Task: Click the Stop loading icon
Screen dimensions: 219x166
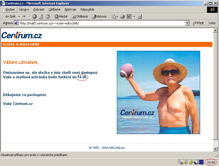Action: 34,16
